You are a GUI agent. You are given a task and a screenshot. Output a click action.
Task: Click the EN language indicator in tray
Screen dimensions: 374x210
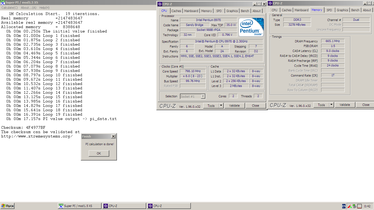click(344, 206)
